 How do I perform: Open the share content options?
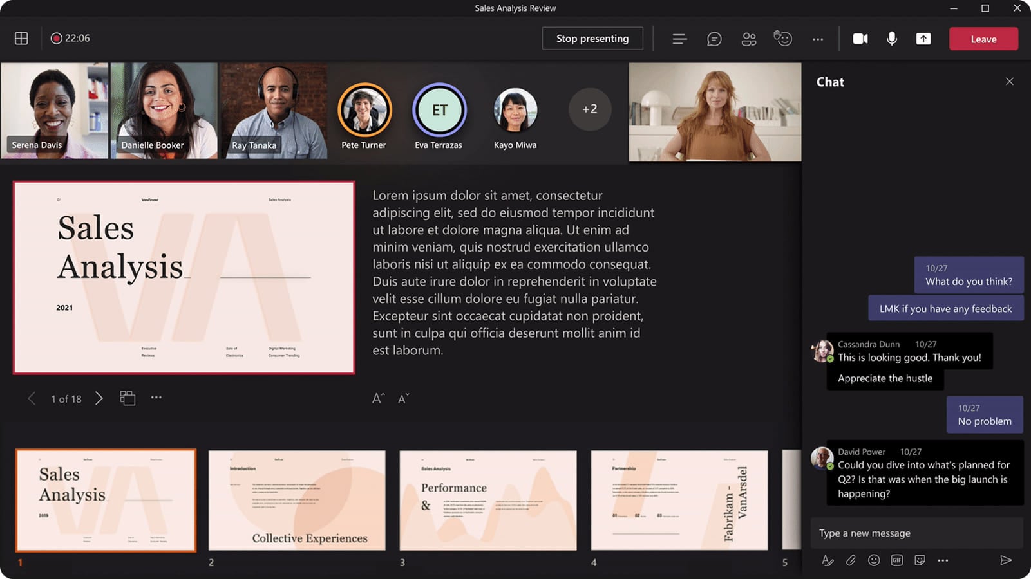click(x=923, y=39)
